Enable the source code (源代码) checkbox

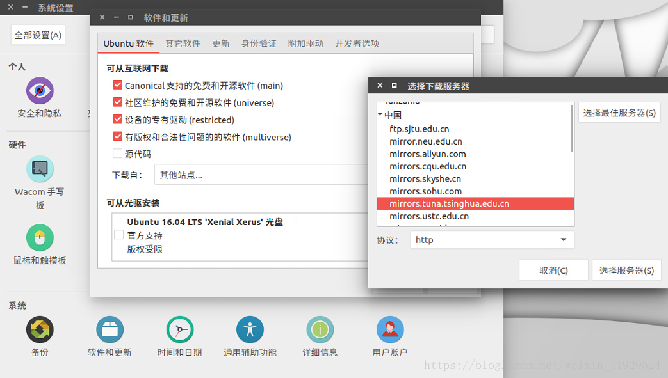click(118, 154)
